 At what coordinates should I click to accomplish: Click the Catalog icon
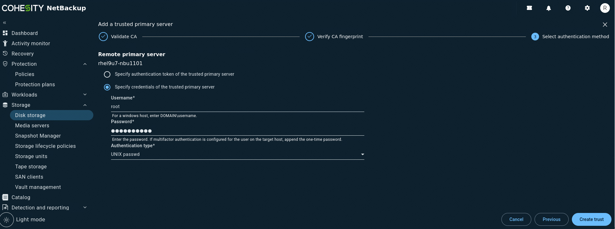click(5, 197)
